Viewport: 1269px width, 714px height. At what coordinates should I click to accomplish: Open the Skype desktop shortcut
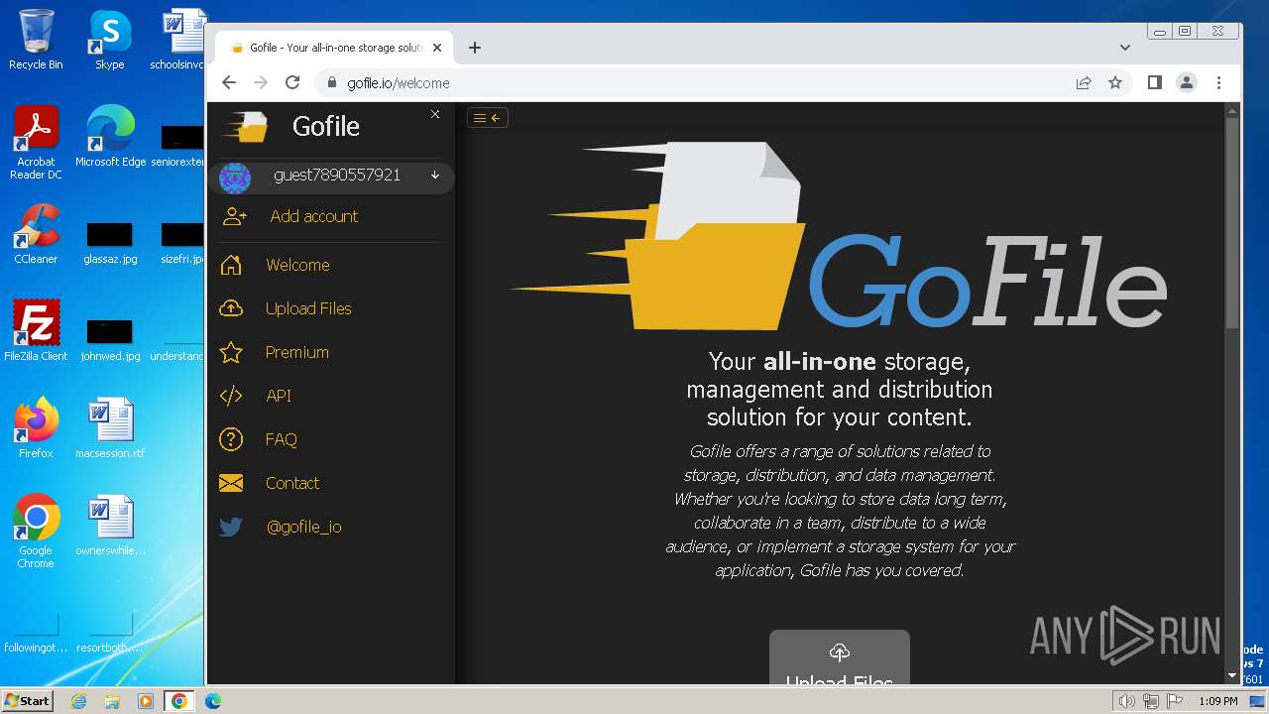109,41
